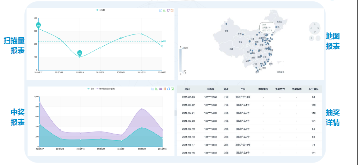Click restore icon on scan volume chart
The height and width of the screenshot is (165, 358).
[x=168, y=10]
